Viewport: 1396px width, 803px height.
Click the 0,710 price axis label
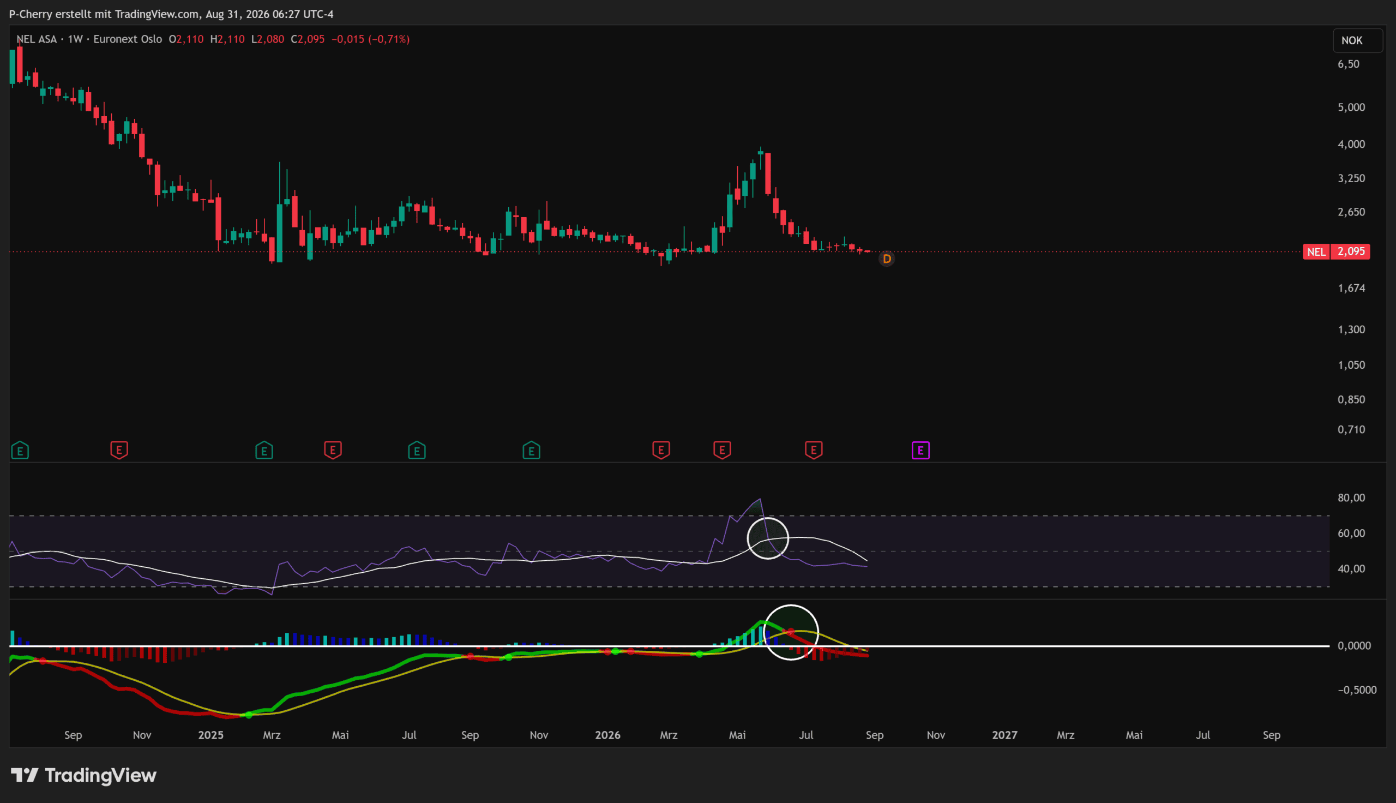tap(1351, 429)
